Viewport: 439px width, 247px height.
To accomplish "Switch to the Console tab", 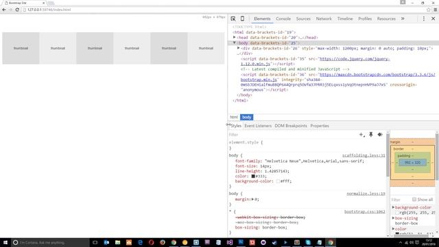I will pos(283,19).
